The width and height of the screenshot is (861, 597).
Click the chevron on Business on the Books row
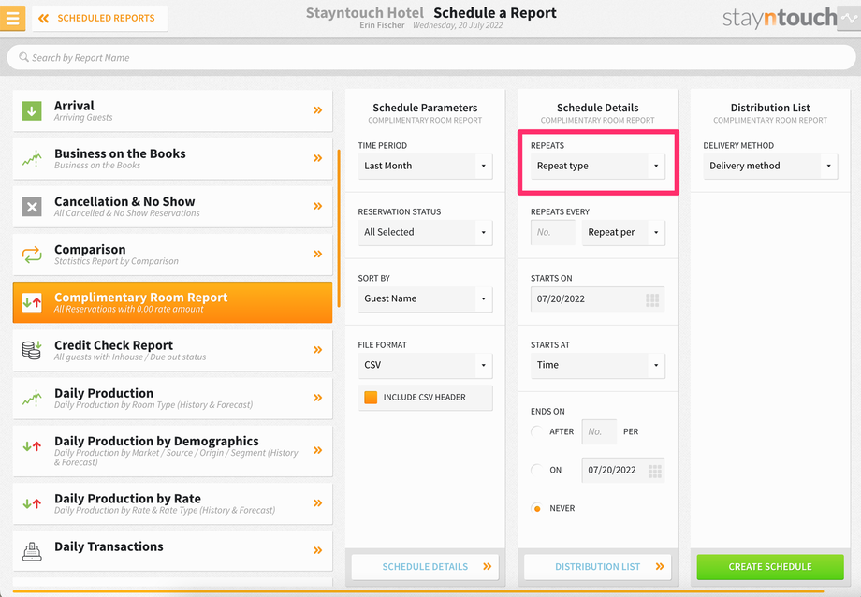coord(318,158)
